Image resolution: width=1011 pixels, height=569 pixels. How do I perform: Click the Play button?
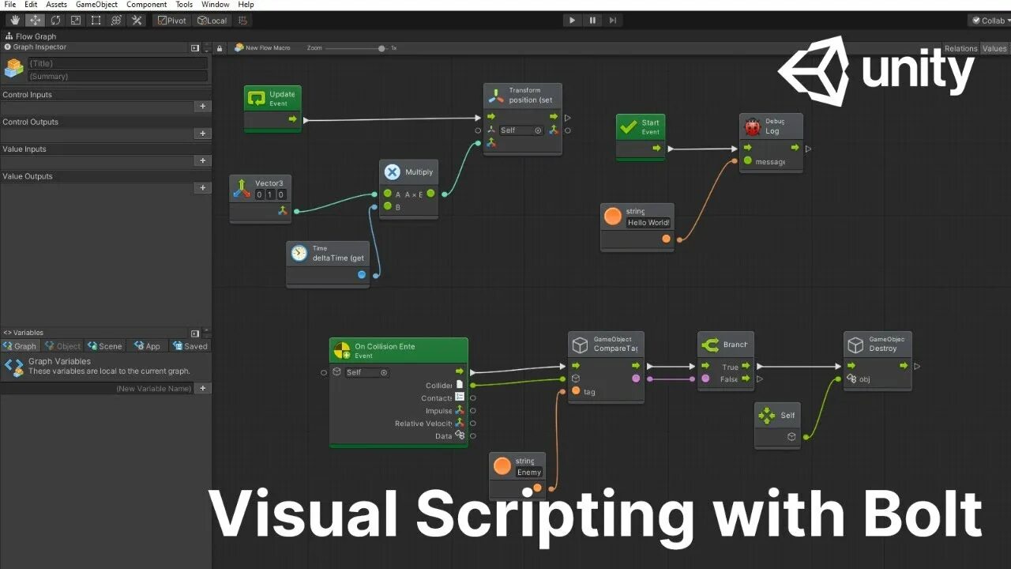click(572, 21)
